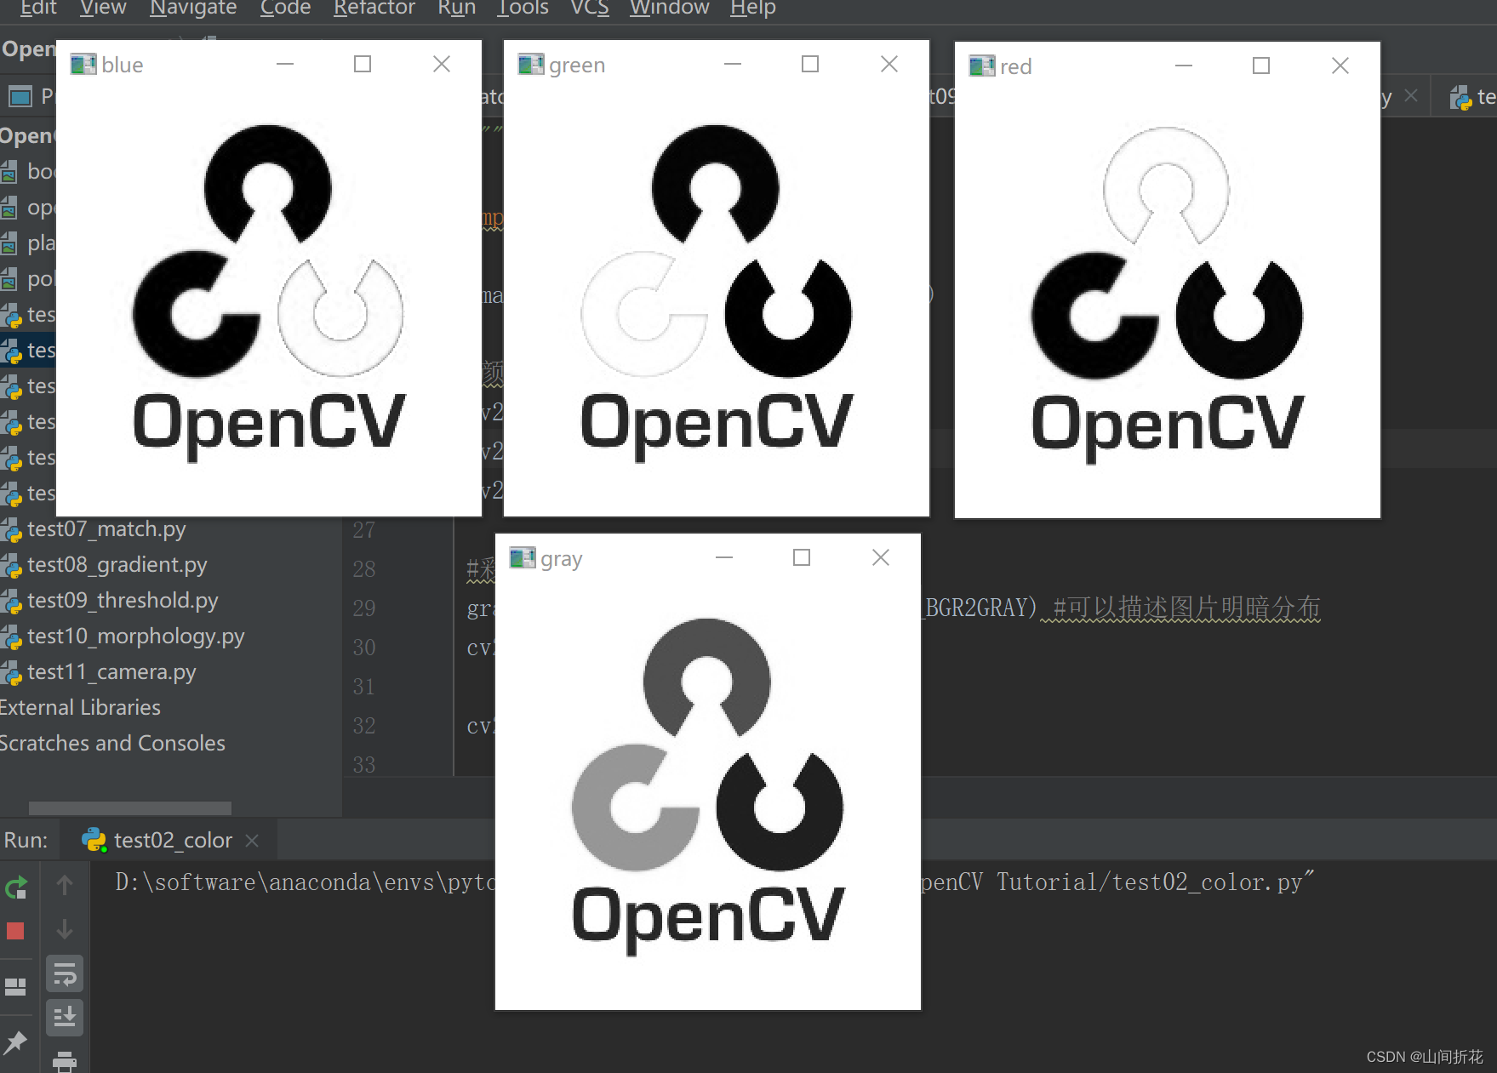This screenshot has width=1497, height=1073.
Task: Close the test02_color run tab
Action: (x=252, y=840)
